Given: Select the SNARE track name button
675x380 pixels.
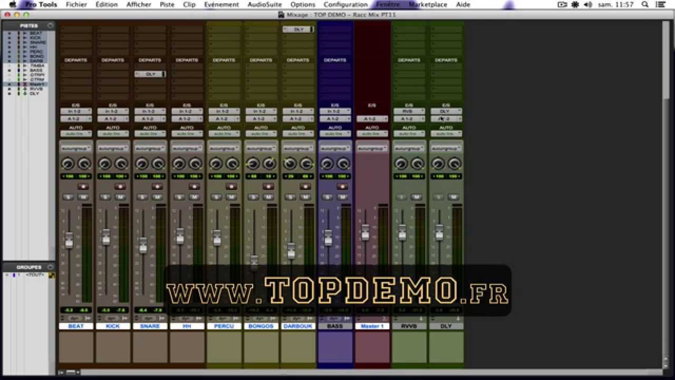Looking at the screenshot, I should point(150,326).
